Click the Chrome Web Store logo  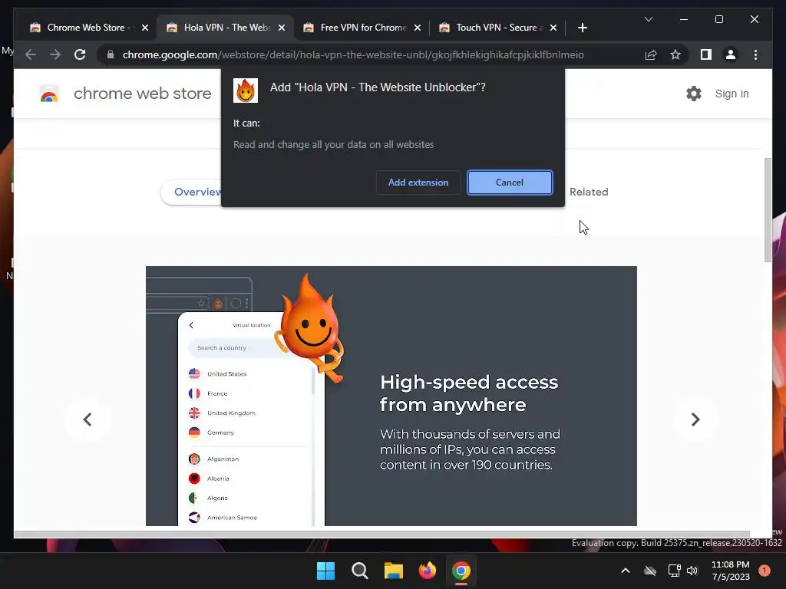49,94
